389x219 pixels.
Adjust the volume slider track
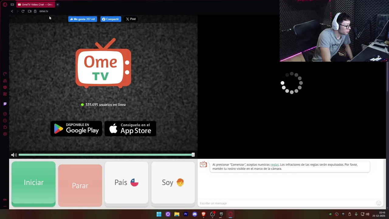106,155
